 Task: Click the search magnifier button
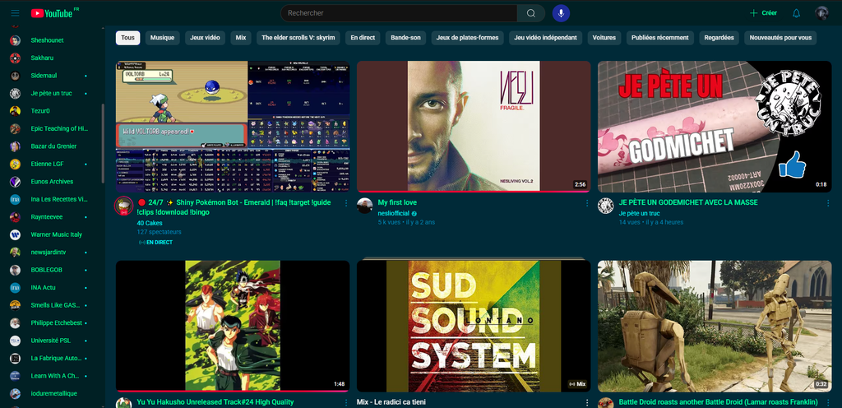coord(531,13)
